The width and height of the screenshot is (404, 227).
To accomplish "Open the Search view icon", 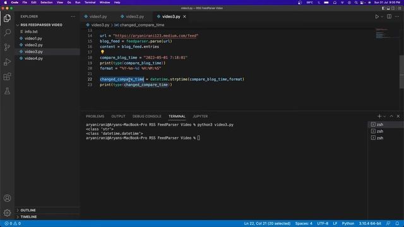I will 7,32.
